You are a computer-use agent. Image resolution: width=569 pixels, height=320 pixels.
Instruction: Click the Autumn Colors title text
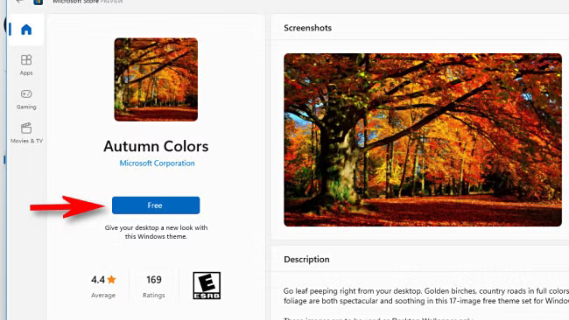click(x=156, y=146)
